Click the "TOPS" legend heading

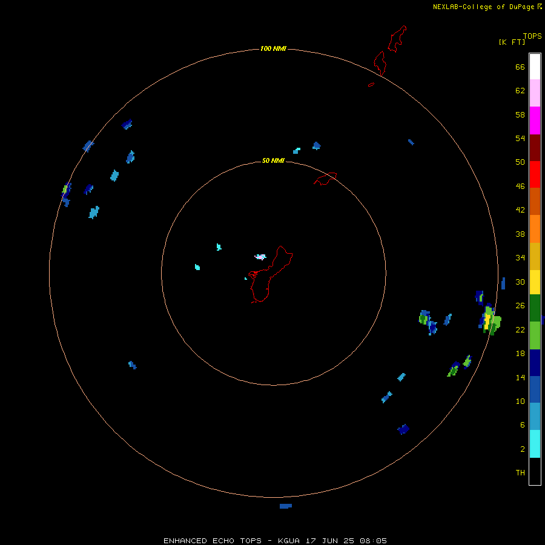coord(532,36)
